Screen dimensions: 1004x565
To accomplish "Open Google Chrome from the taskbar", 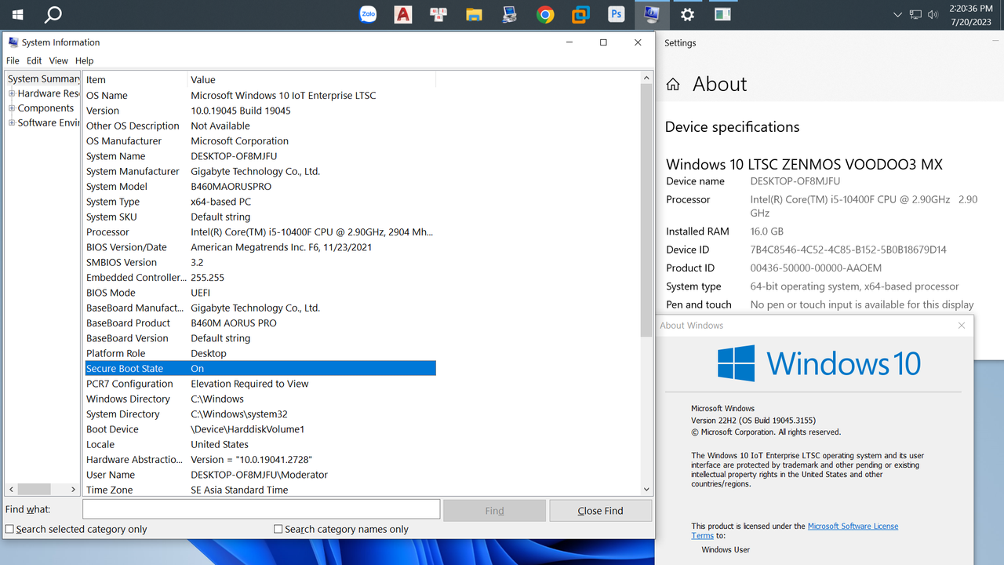I will [545, 14].
